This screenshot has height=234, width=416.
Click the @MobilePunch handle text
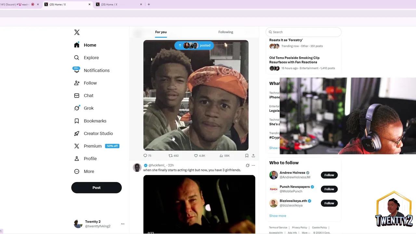click(291, 191)
